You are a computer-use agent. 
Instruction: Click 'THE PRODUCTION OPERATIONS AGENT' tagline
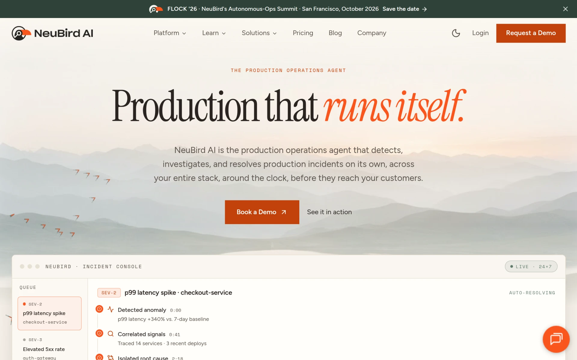tap(288, 70)
